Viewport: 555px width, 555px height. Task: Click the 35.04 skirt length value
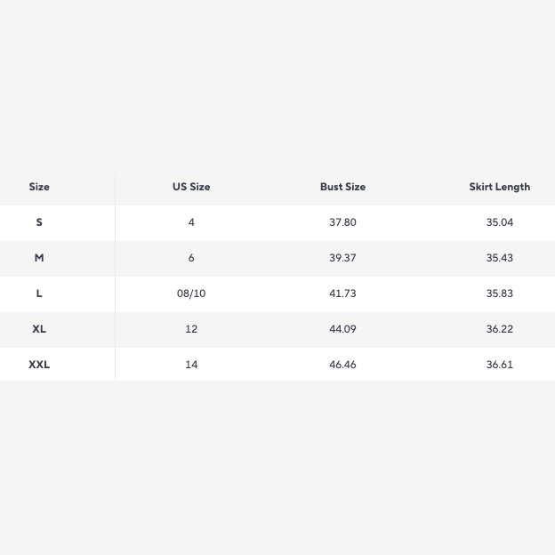pos(499,222)
